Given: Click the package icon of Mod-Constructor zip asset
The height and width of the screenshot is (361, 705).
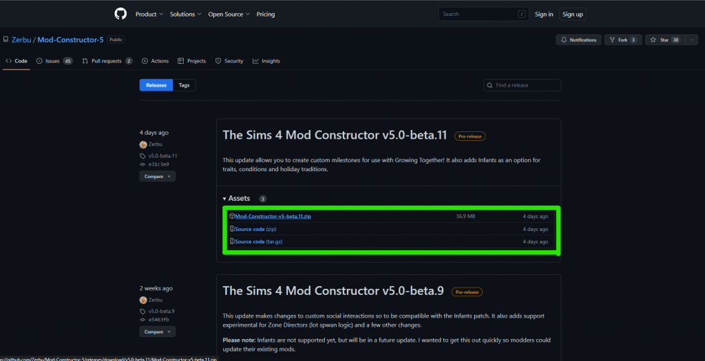Looking at the screenshot, I should (x=232, y=216).
